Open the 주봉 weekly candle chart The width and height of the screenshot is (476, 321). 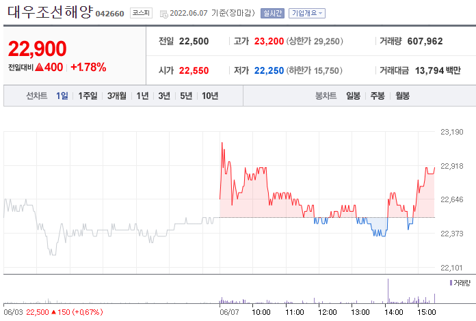(x=378, y=96)
